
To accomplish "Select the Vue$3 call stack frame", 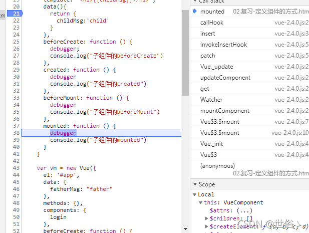I will pos(250,155).
